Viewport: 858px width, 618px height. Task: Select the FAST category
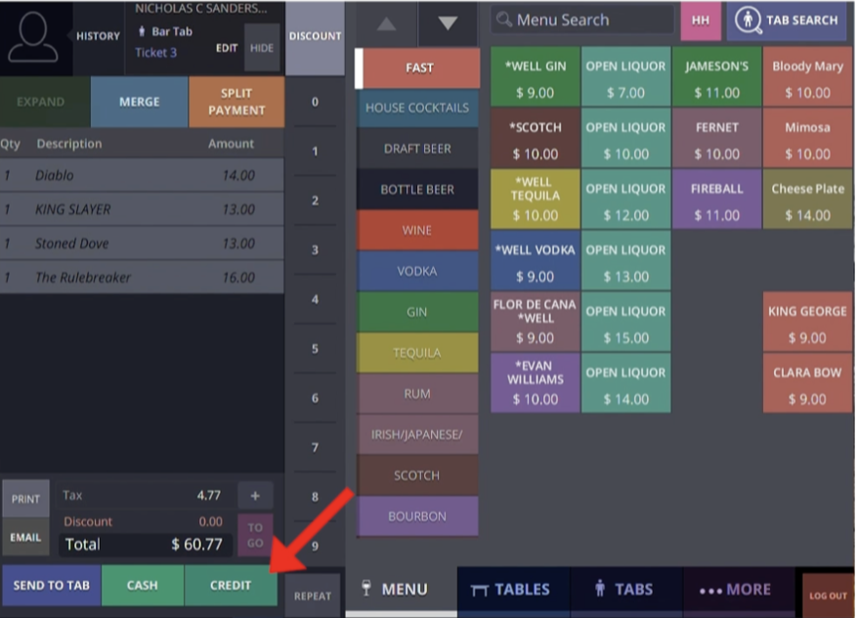[418, 67]
